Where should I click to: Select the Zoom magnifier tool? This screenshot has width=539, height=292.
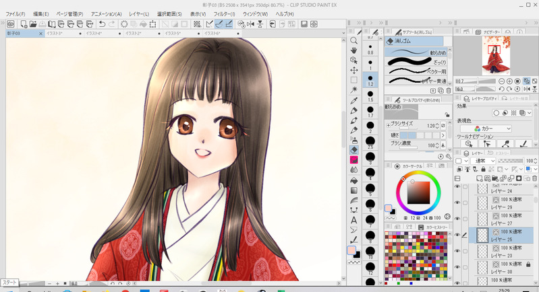coord(353,41)
